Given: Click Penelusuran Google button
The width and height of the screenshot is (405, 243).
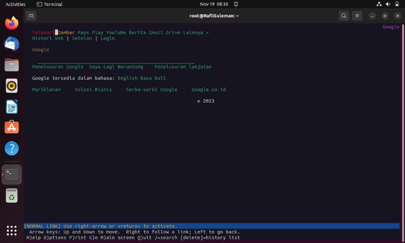Looking at the screenshot, I should [x=58, y=67].
